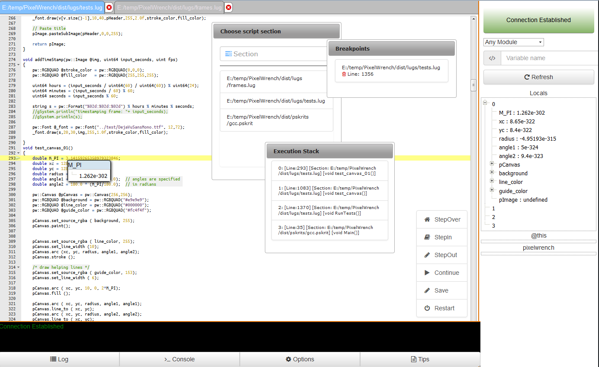Click the Variable name input field
Screen dimensions: 599x367
pos(547,58)
